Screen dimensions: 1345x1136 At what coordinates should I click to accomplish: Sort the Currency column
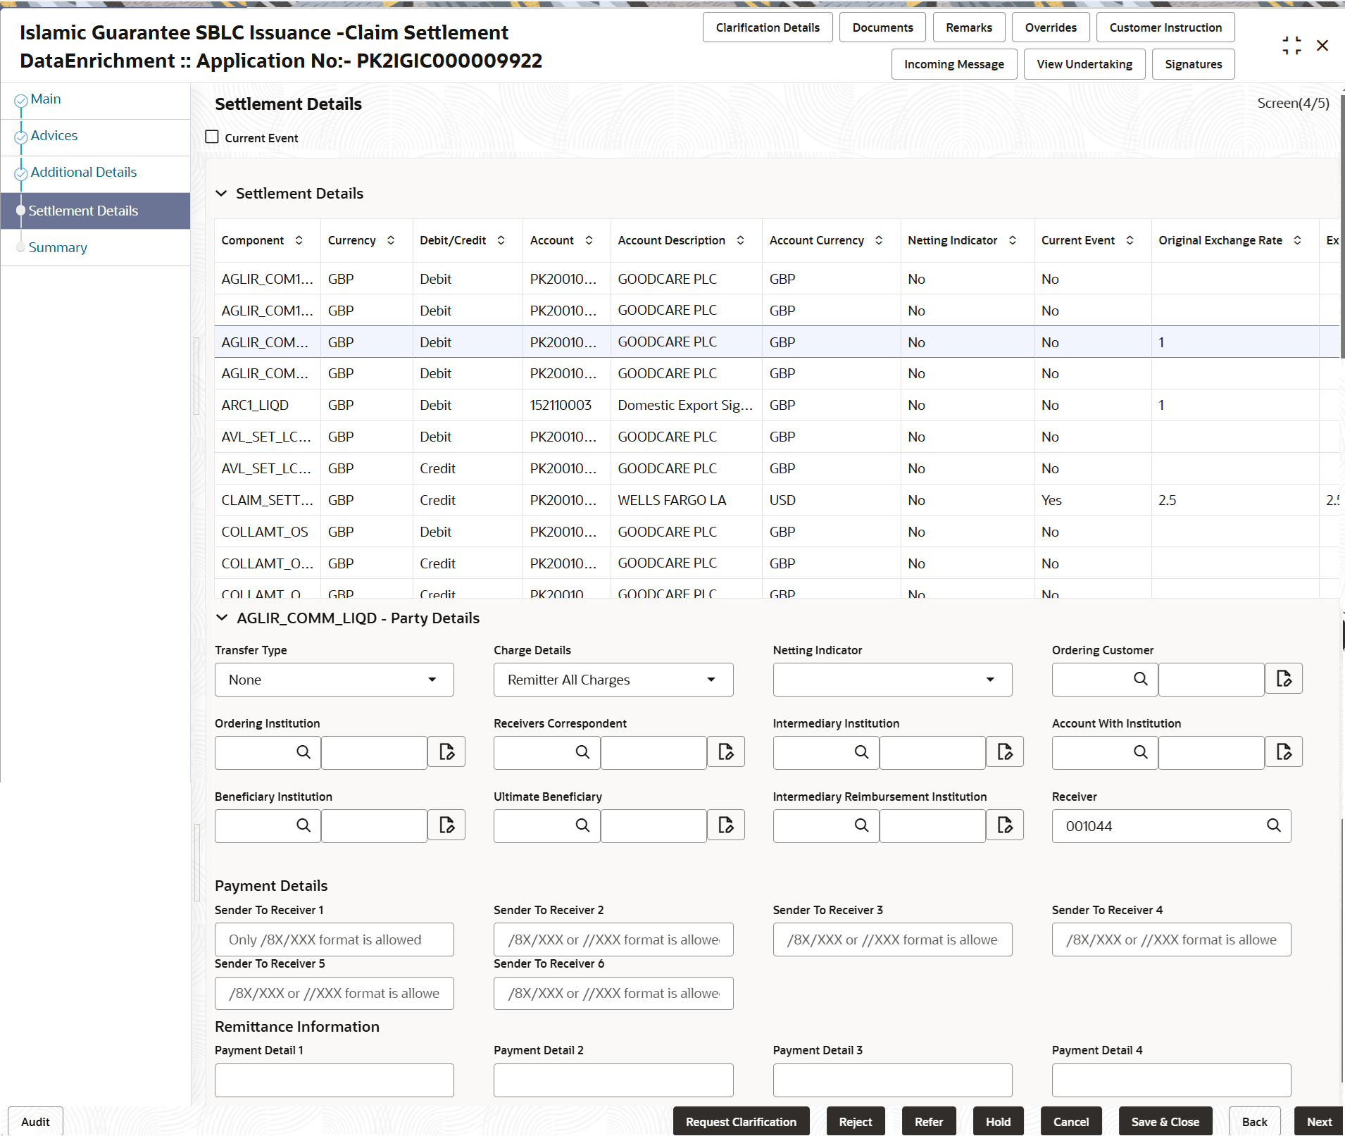click(x=392, y=240)
